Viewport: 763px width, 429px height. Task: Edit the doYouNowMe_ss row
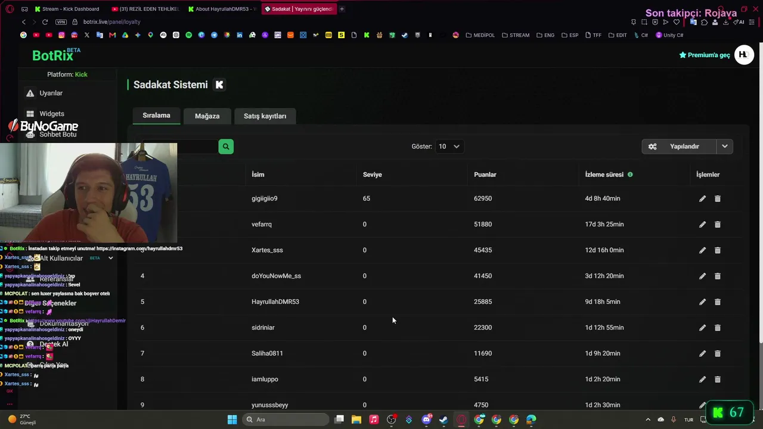coord(702,276)
